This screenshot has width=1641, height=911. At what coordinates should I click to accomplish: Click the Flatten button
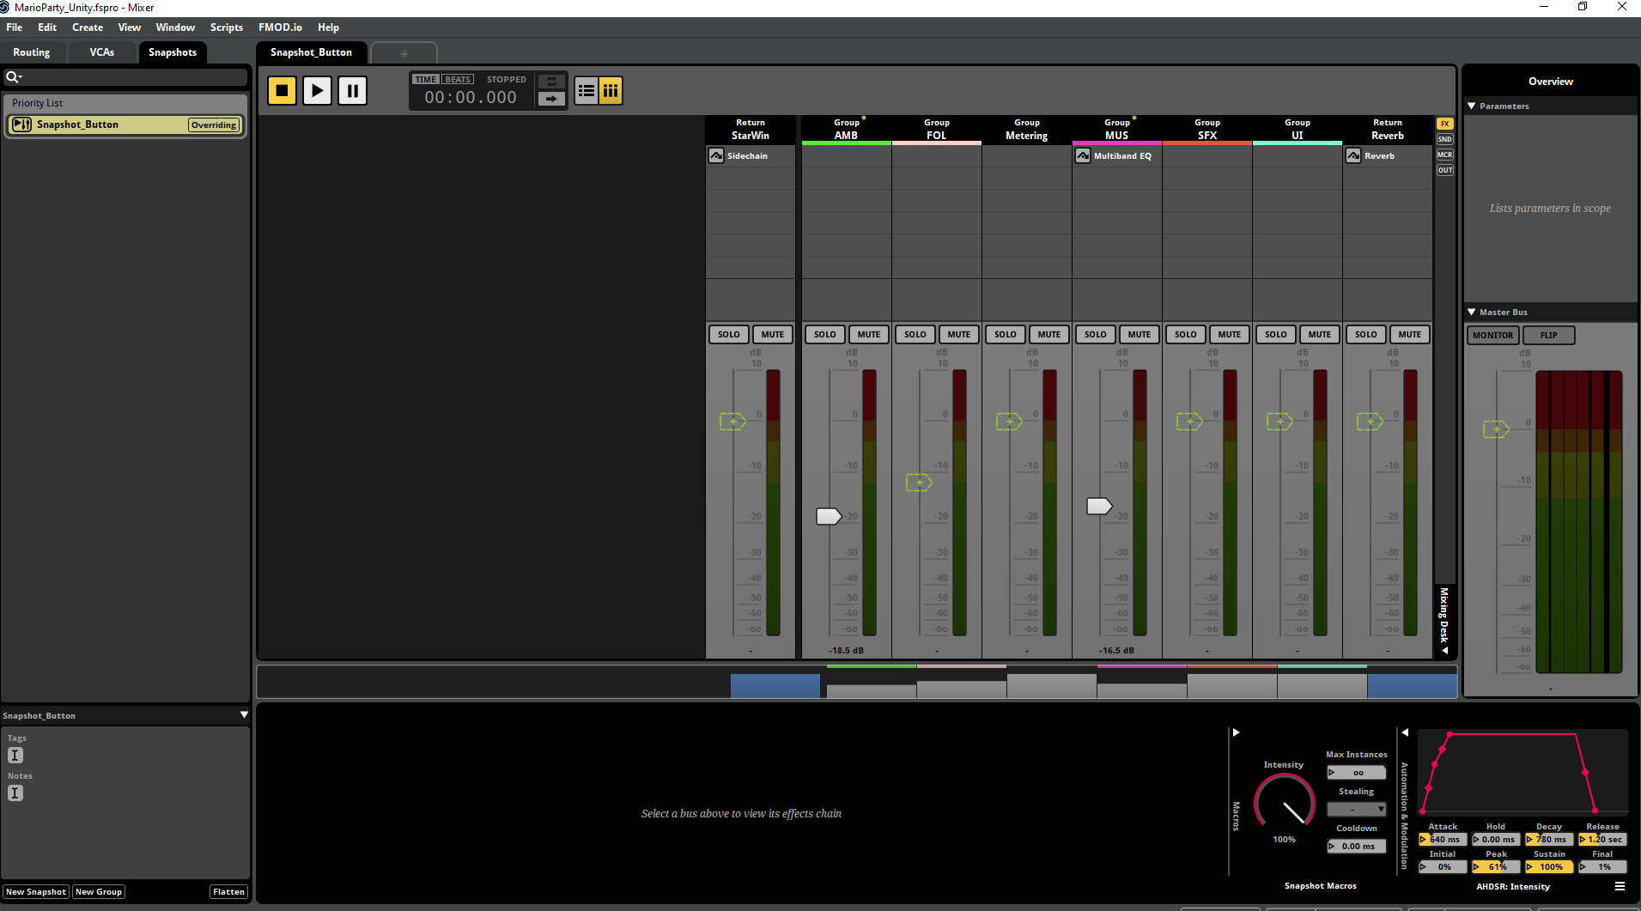click(228, 891)
